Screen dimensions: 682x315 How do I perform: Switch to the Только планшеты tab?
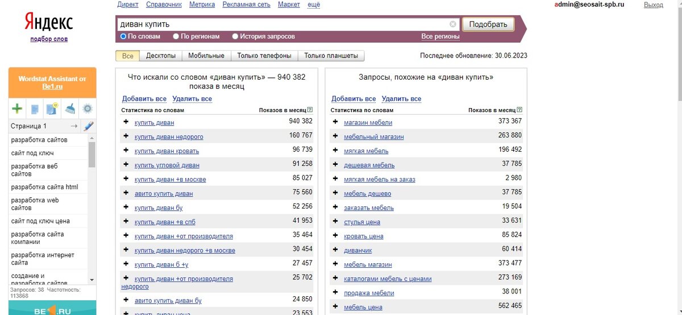pyautogui.click(x=331, y=56)
